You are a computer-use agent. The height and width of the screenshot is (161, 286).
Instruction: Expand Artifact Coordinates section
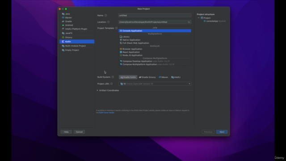pyautogui.click(x=97, y=90)
